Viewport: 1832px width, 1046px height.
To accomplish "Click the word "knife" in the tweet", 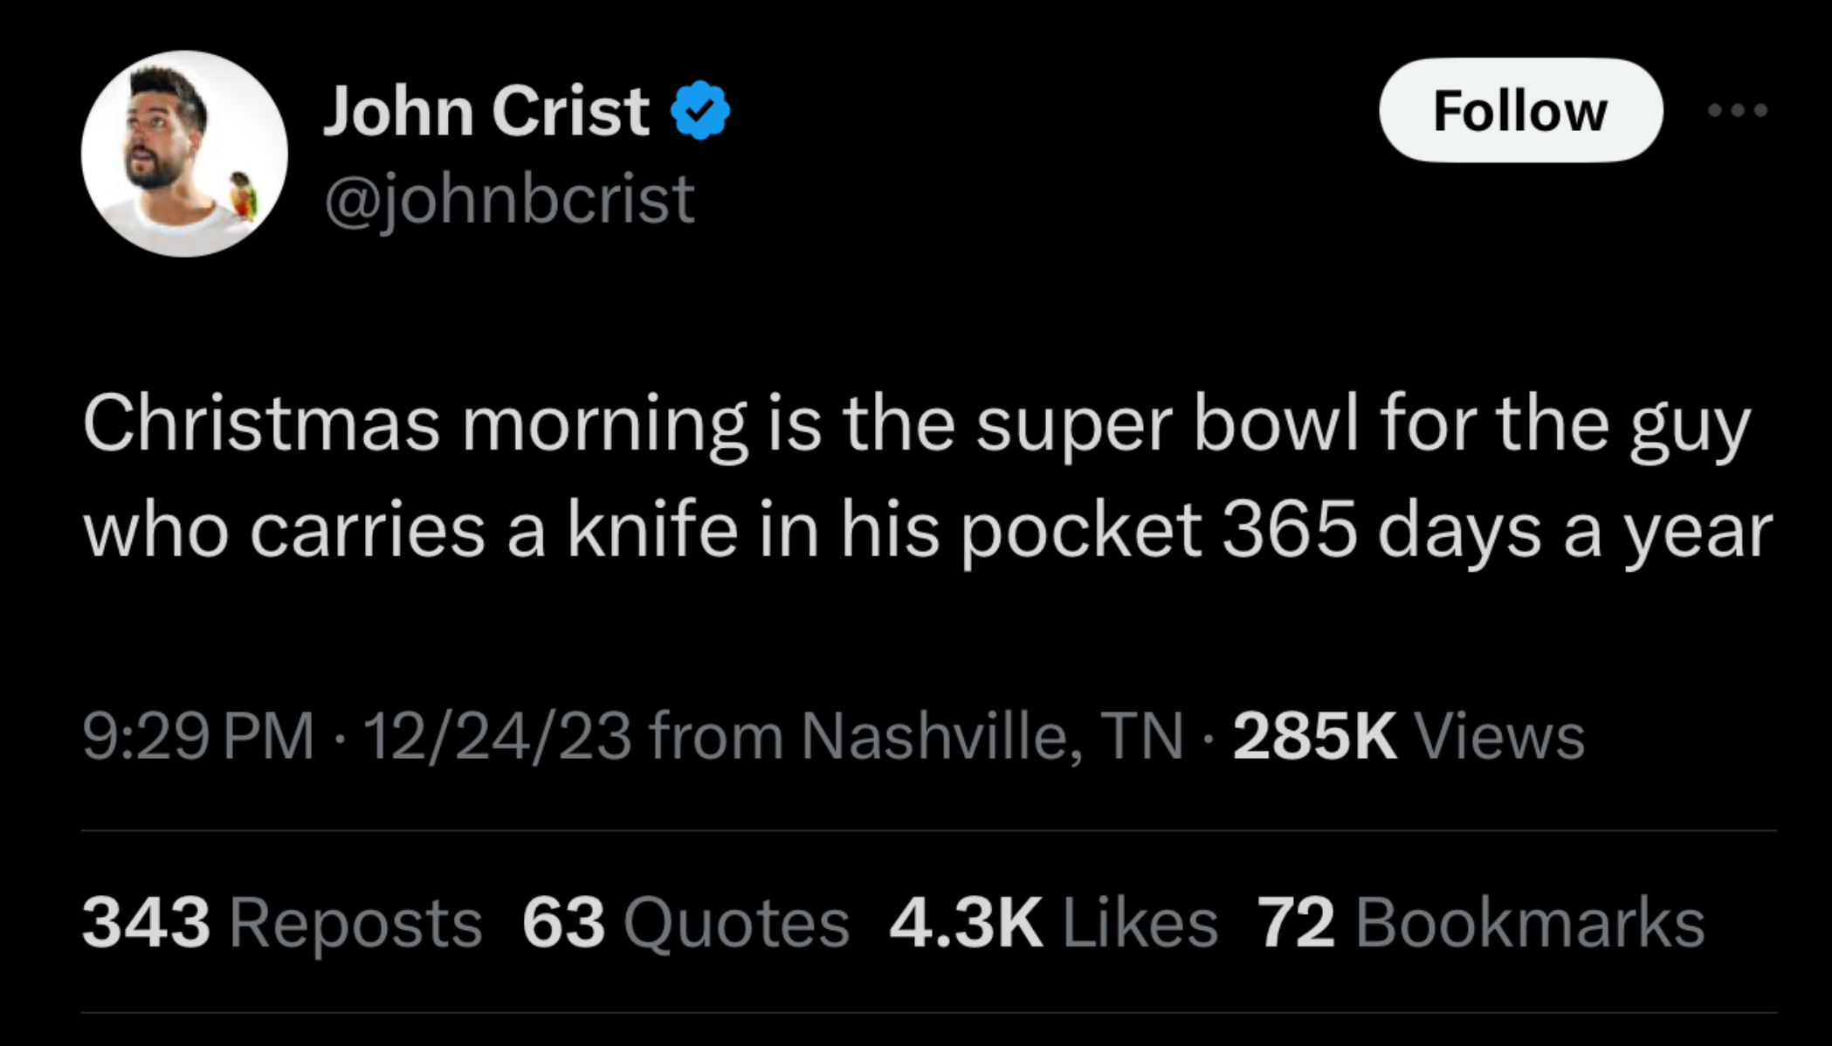I will pos(652,531).
